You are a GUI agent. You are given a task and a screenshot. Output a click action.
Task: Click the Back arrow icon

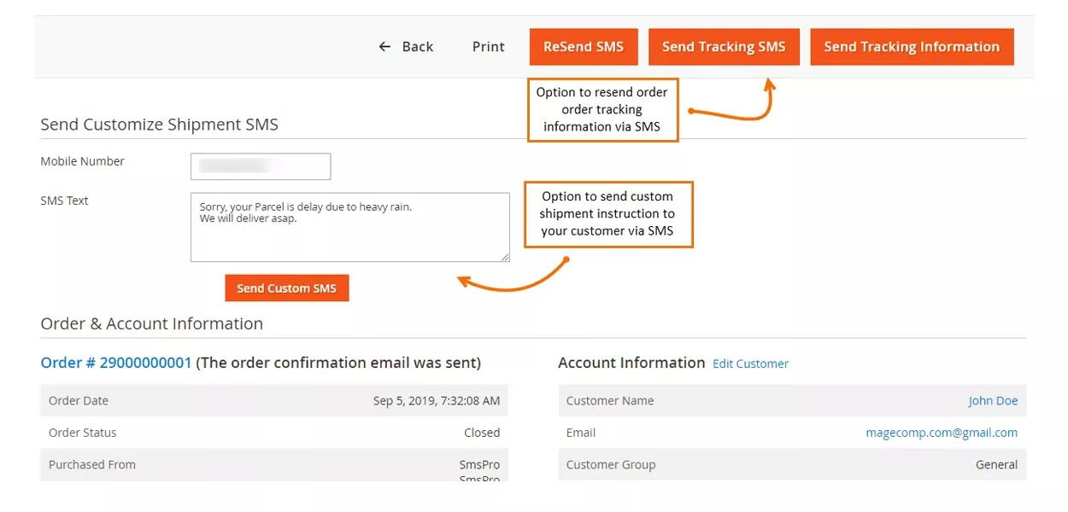tap(384, 46)
